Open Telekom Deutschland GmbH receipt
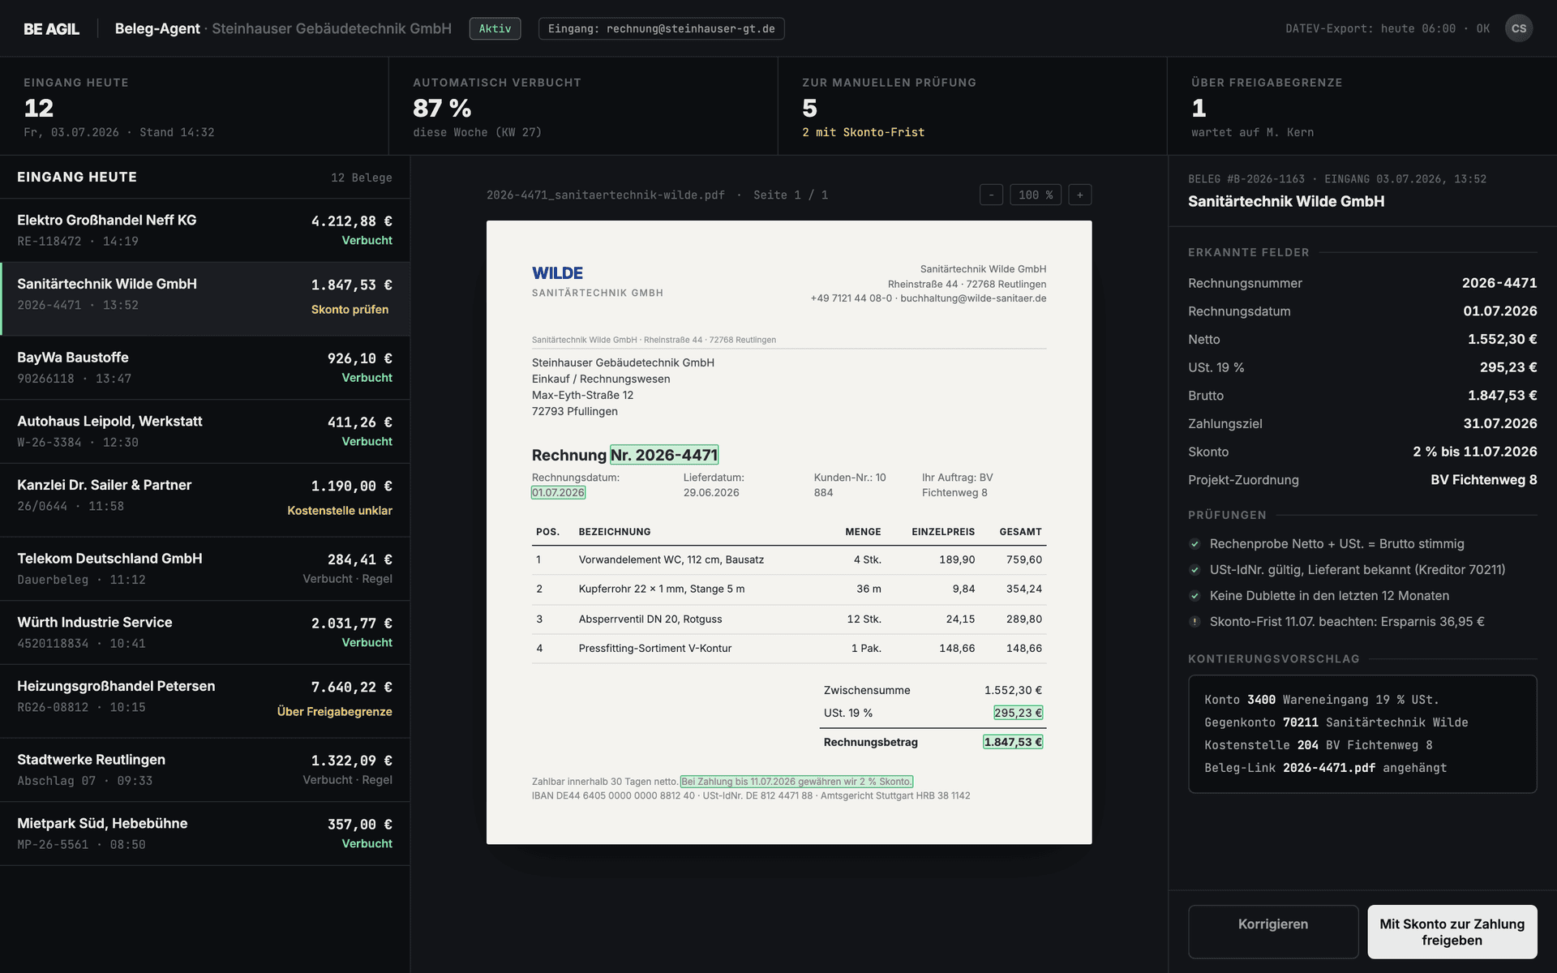The image size is (1557, 973). click(204, 568)
